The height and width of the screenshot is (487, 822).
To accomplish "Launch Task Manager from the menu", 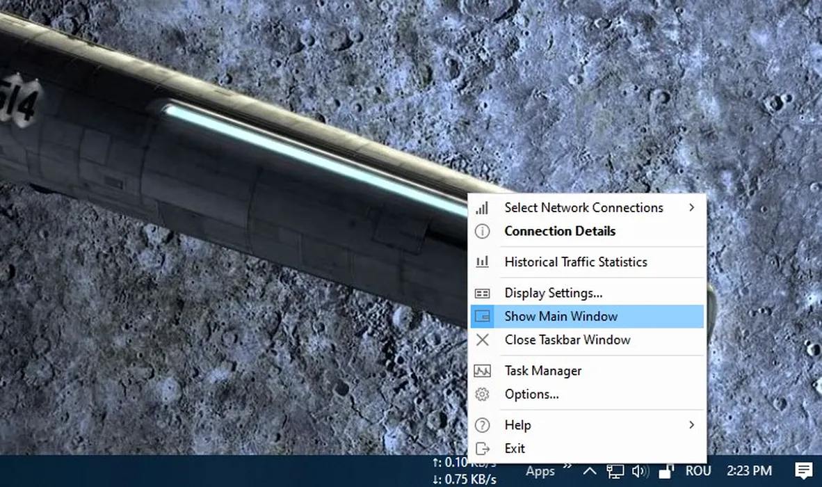I will (587, 371).
